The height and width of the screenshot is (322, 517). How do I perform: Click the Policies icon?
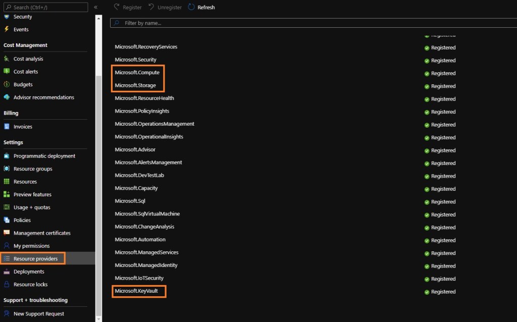7,220
